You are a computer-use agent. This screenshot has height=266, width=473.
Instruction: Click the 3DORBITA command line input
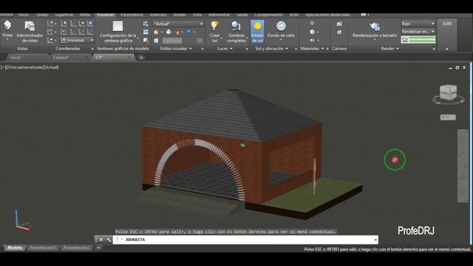[245, 239]
